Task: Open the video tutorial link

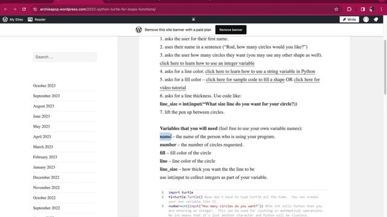Action: pyautogui.click(x=173, y=87)
